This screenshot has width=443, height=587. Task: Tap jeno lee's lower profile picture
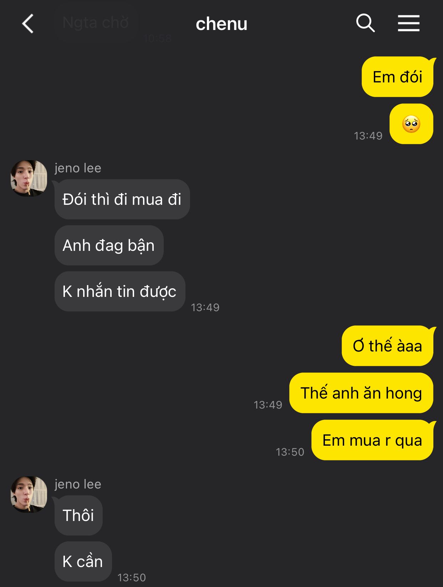pos(29,494)
